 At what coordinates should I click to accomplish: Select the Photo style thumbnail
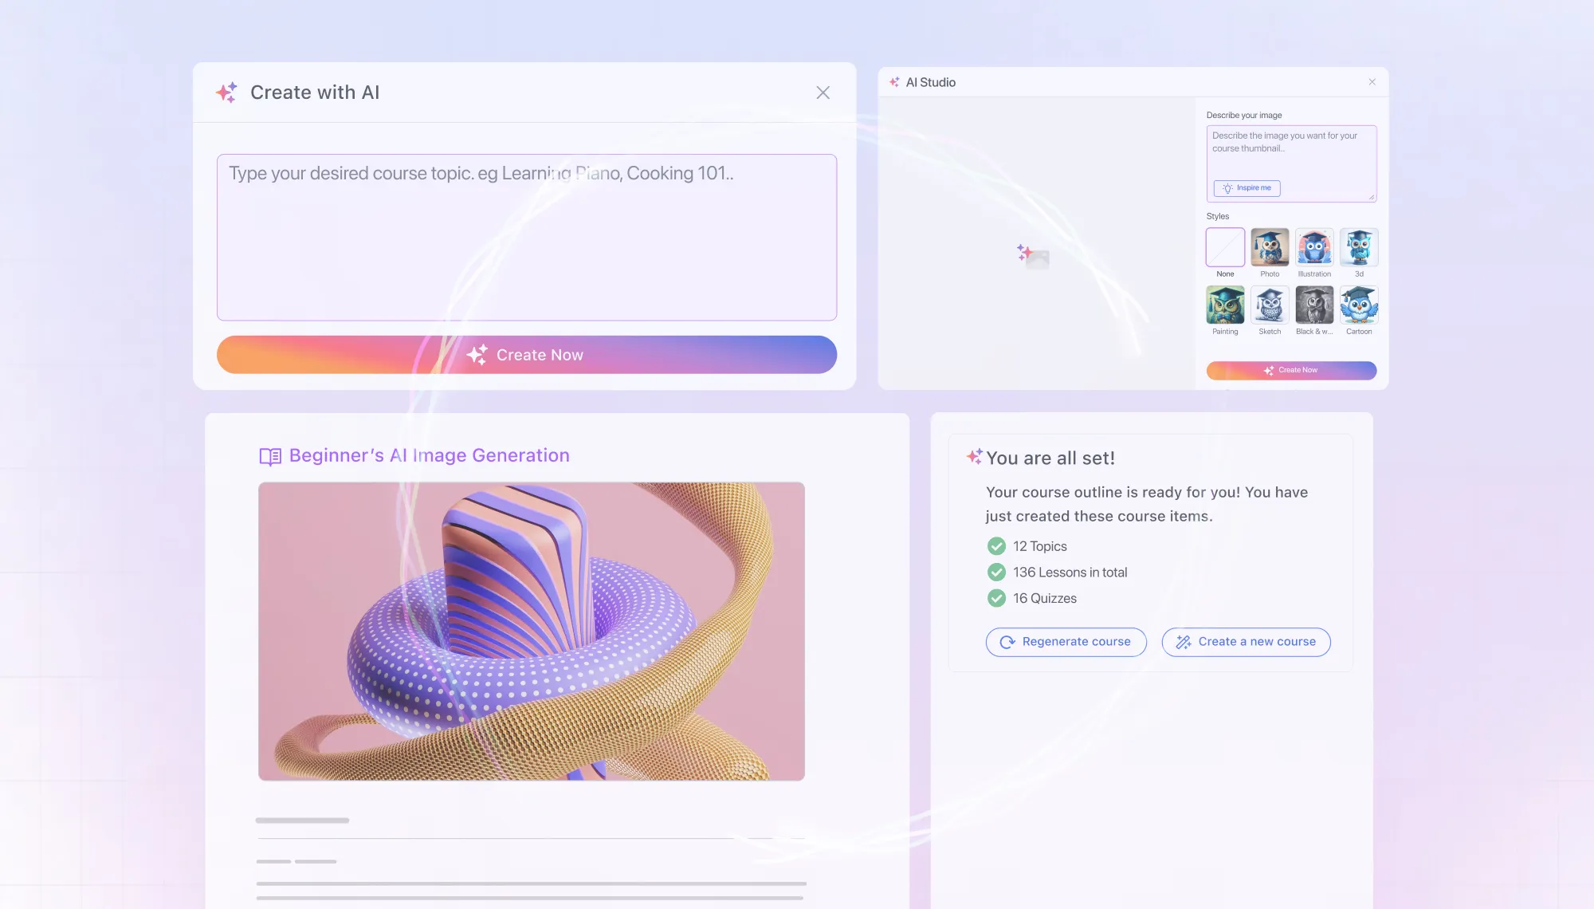click(1270, 247)
